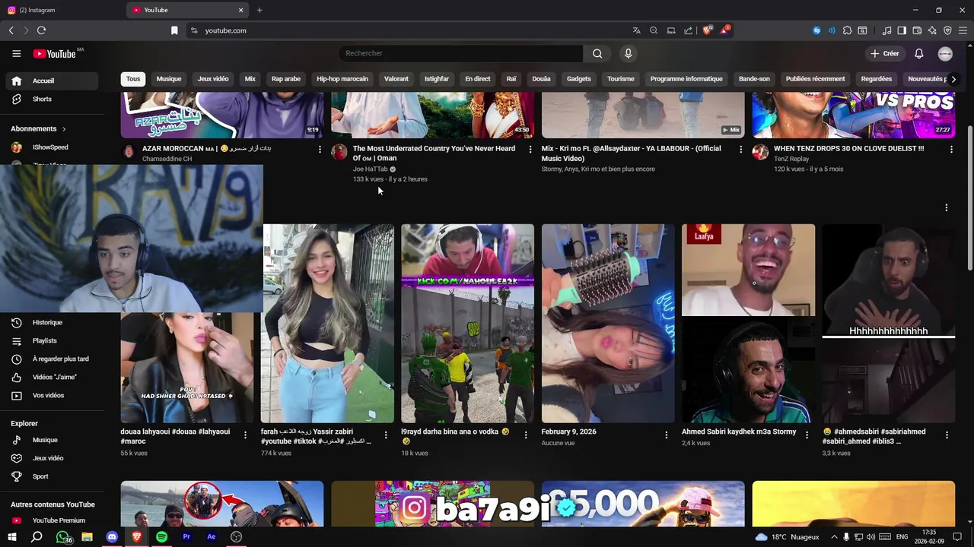
Task: Expand the Abonnements section
Action: tap(38, 129)
